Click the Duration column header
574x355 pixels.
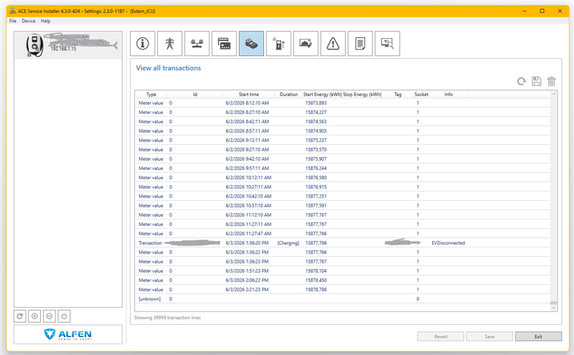point(288,95)
